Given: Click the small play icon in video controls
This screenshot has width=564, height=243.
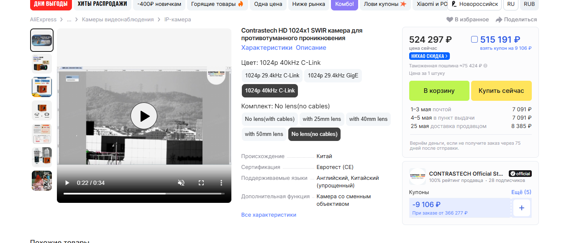Looking at the screenshot, I should tap(67, 183).
